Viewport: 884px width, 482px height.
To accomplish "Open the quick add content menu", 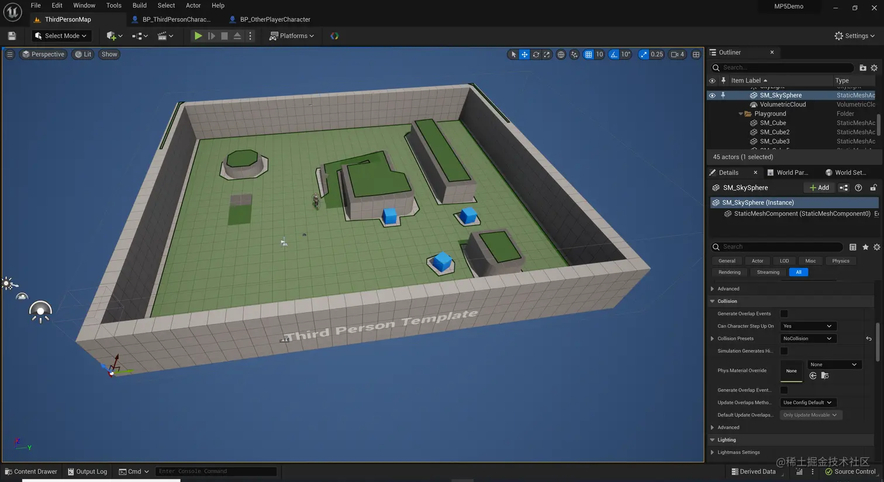I will pos(114,36).
